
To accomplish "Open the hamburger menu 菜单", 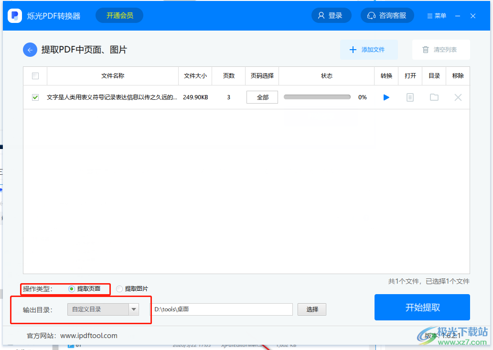I will (x=437, y=16).
